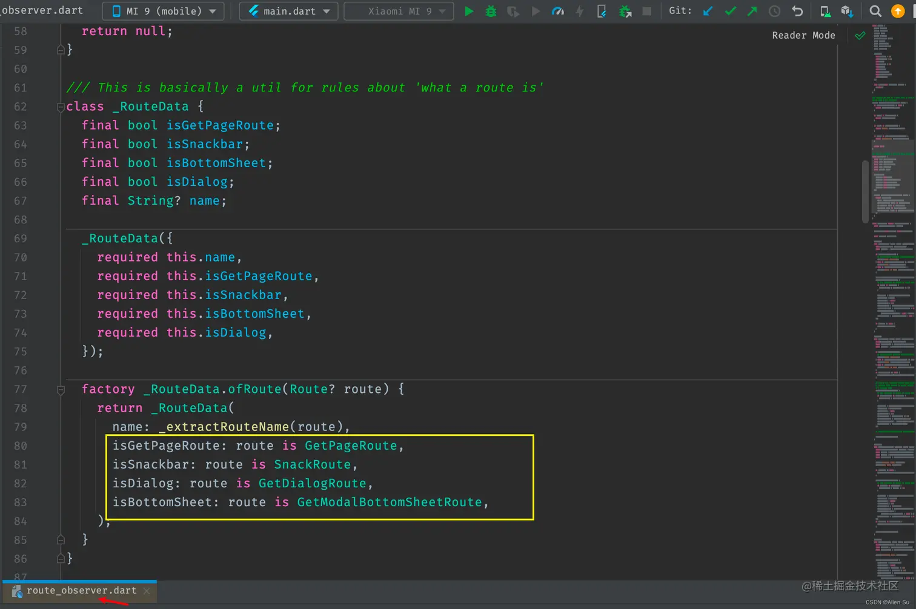
Task: Click line number 62 in the gutter
Action: 20,107
